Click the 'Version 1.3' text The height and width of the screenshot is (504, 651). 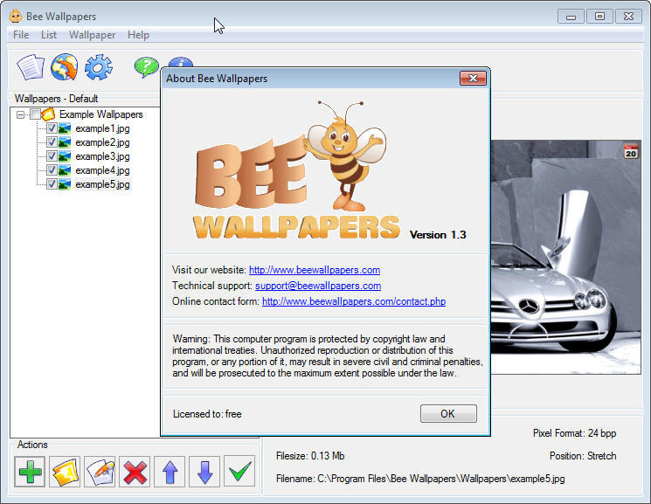point(438,235)
